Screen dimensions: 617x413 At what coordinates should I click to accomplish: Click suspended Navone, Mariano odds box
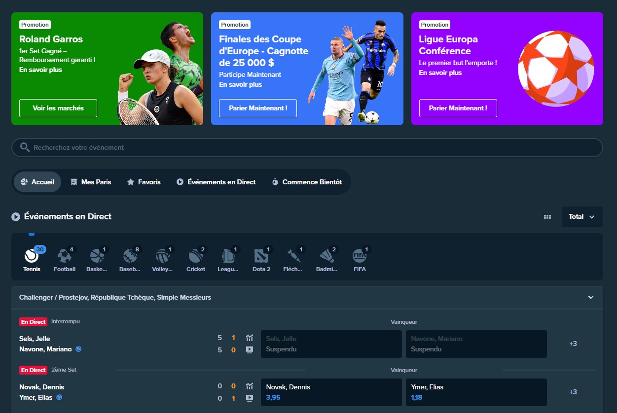tap(476, 344)
